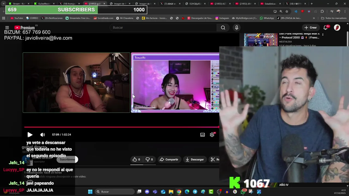Open the bookmarks apps grid icon

(x=4, y=18)
